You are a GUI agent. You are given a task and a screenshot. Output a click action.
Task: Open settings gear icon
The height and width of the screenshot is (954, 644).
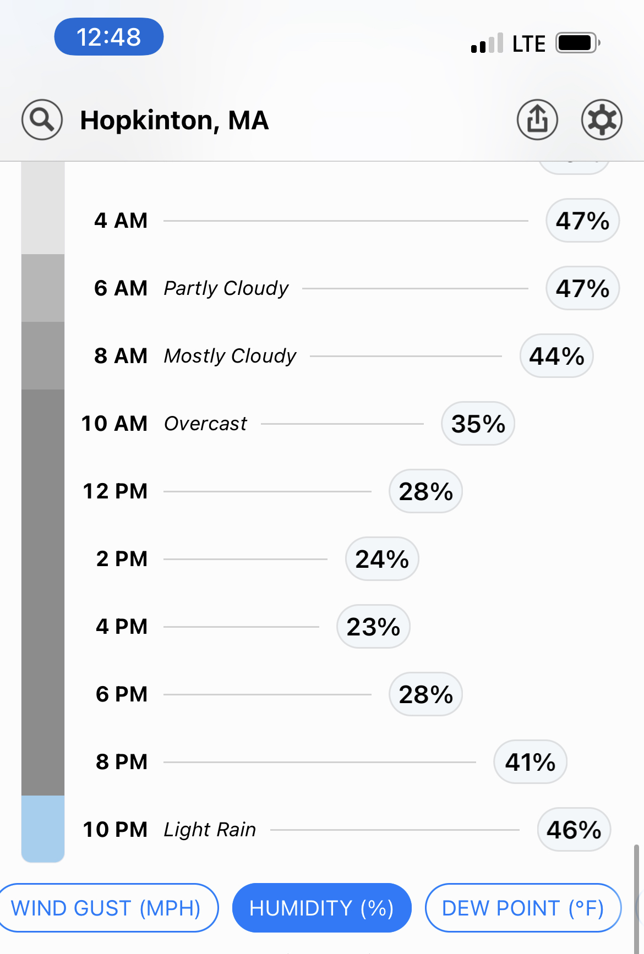pyautogui.click(x=602, y=120)
